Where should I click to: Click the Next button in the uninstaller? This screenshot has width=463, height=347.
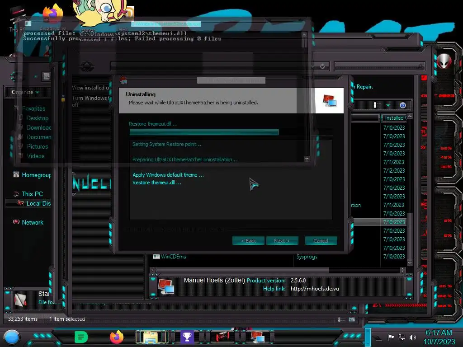(282, 240)
